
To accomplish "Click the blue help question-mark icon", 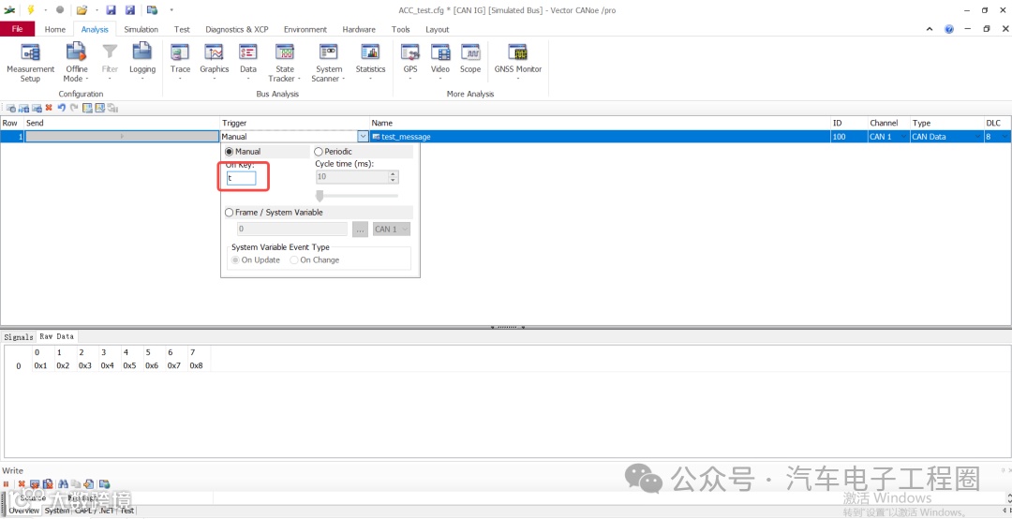I will tap(948, 29).
